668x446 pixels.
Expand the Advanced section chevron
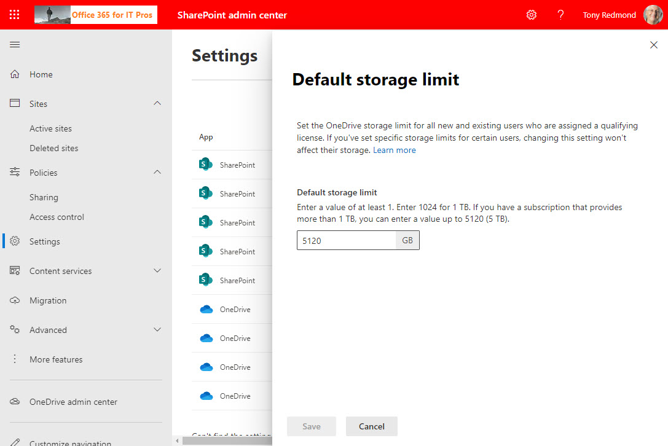click(x=157, y=329)
